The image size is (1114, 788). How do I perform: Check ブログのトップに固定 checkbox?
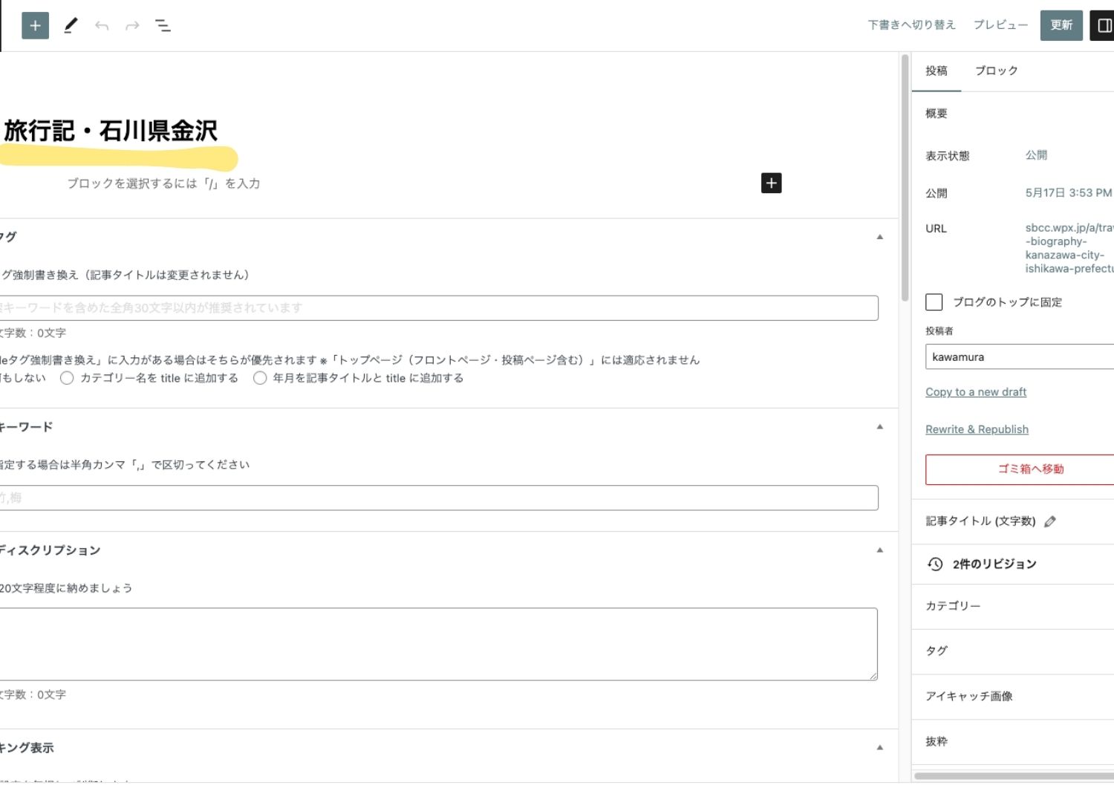(x=934, y=302)
